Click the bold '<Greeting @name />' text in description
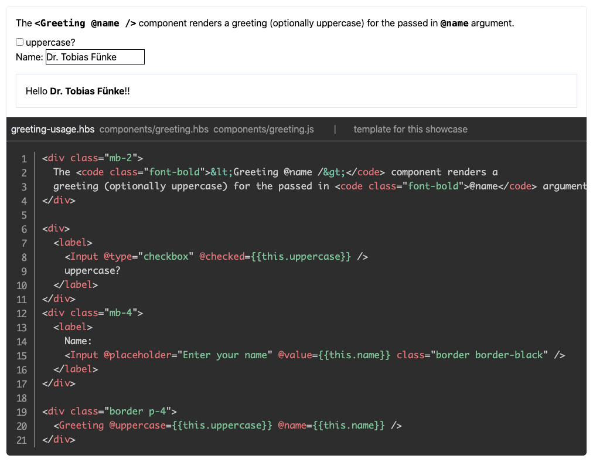593x462 pixels. click(x=85, y=23)
